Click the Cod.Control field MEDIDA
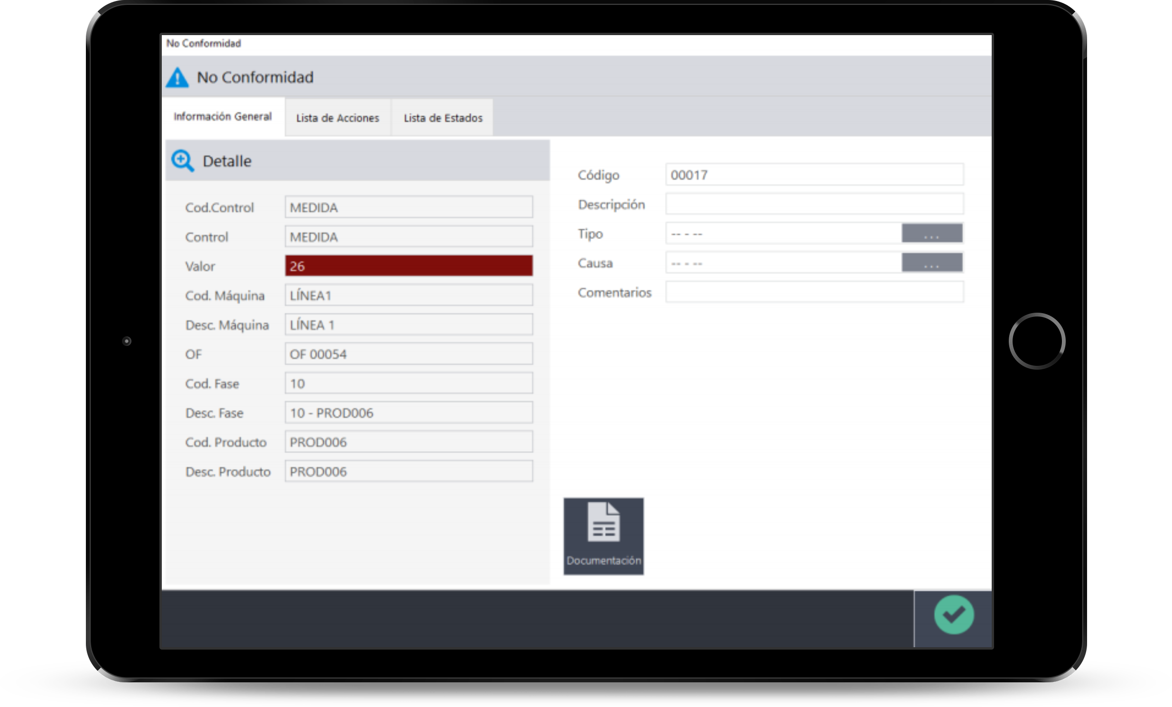The height and width of the screenshot is (707, 1172). (x=409, y=207)
